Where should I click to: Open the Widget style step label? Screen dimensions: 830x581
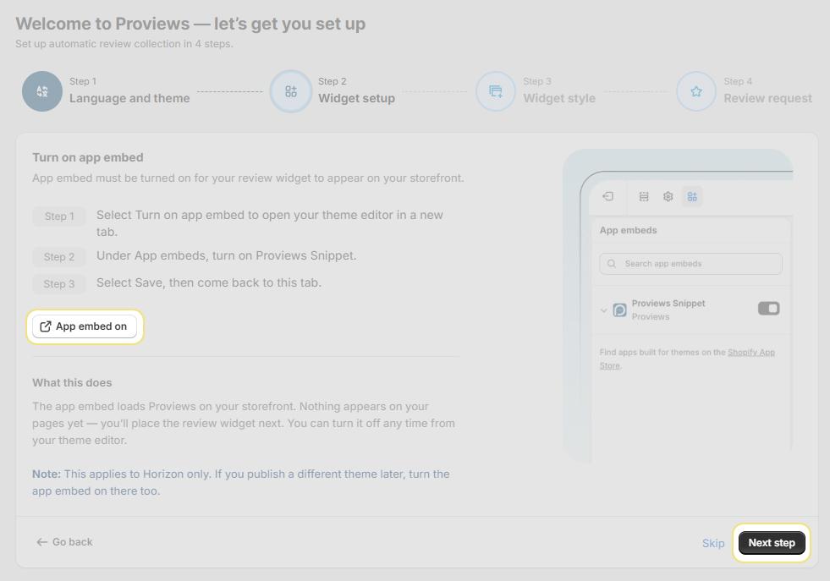[x=559, y=98]
